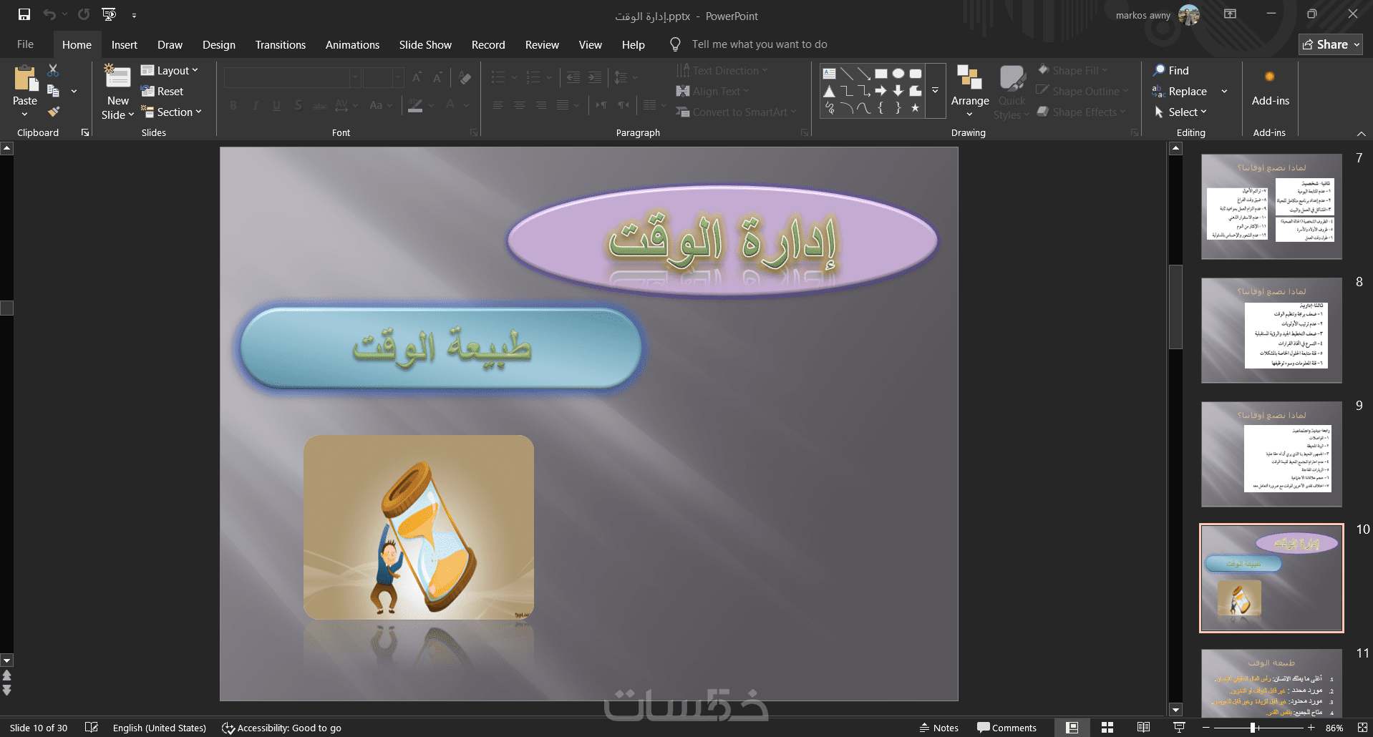Select the oval shape in shapes gallery
1373x737 pixels.
coord(898,73)
